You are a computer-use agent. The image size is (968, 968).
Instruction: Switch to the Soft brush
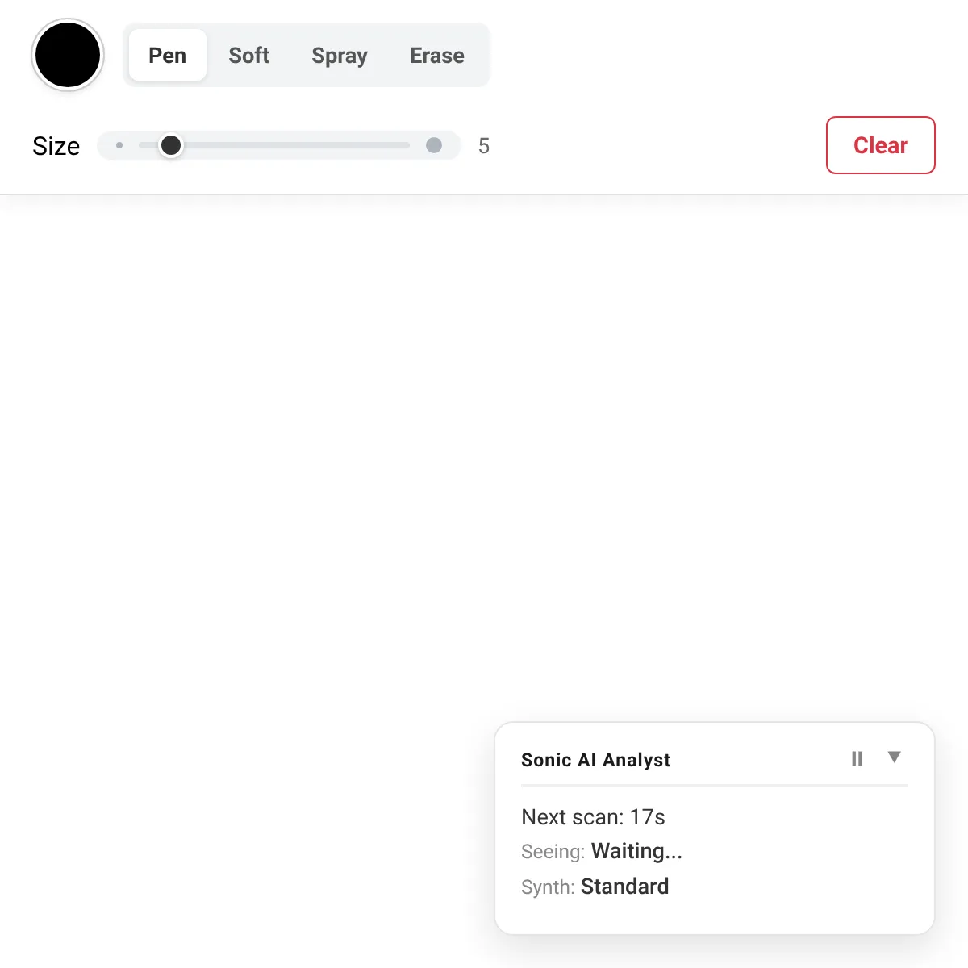point(248,55)
